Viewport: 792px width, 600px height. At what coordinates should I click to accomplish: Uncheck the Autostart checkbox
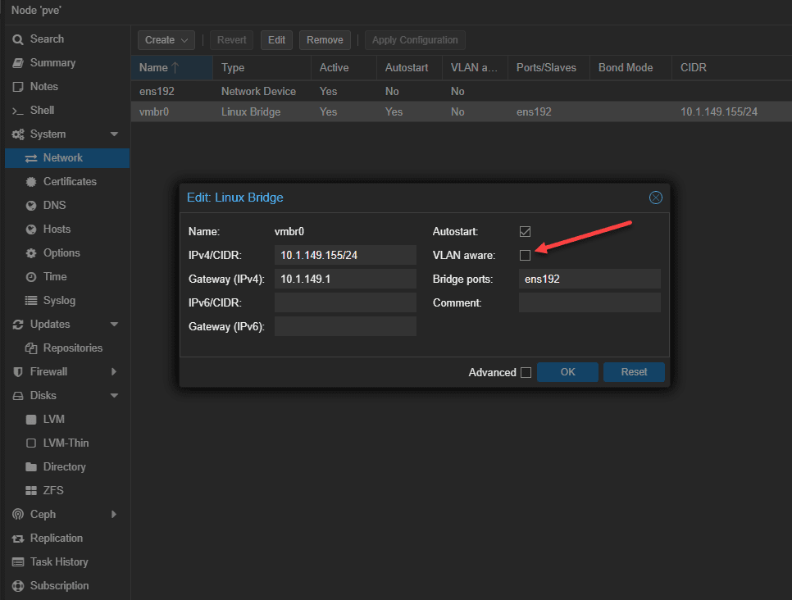click(x=525, y=232)
